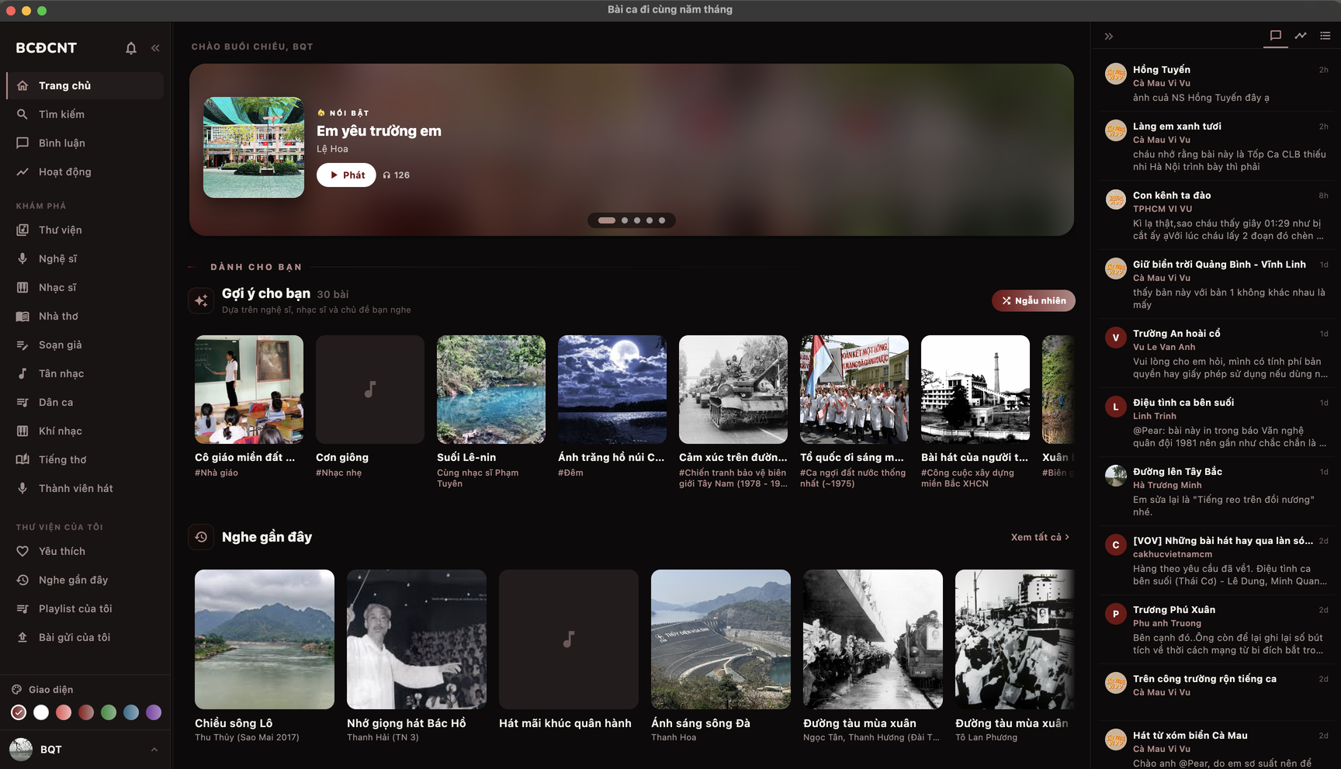This screenshot has height=769, width=1341.
Task: Select the white theme swatch
Action: click(x=41, y=712)
